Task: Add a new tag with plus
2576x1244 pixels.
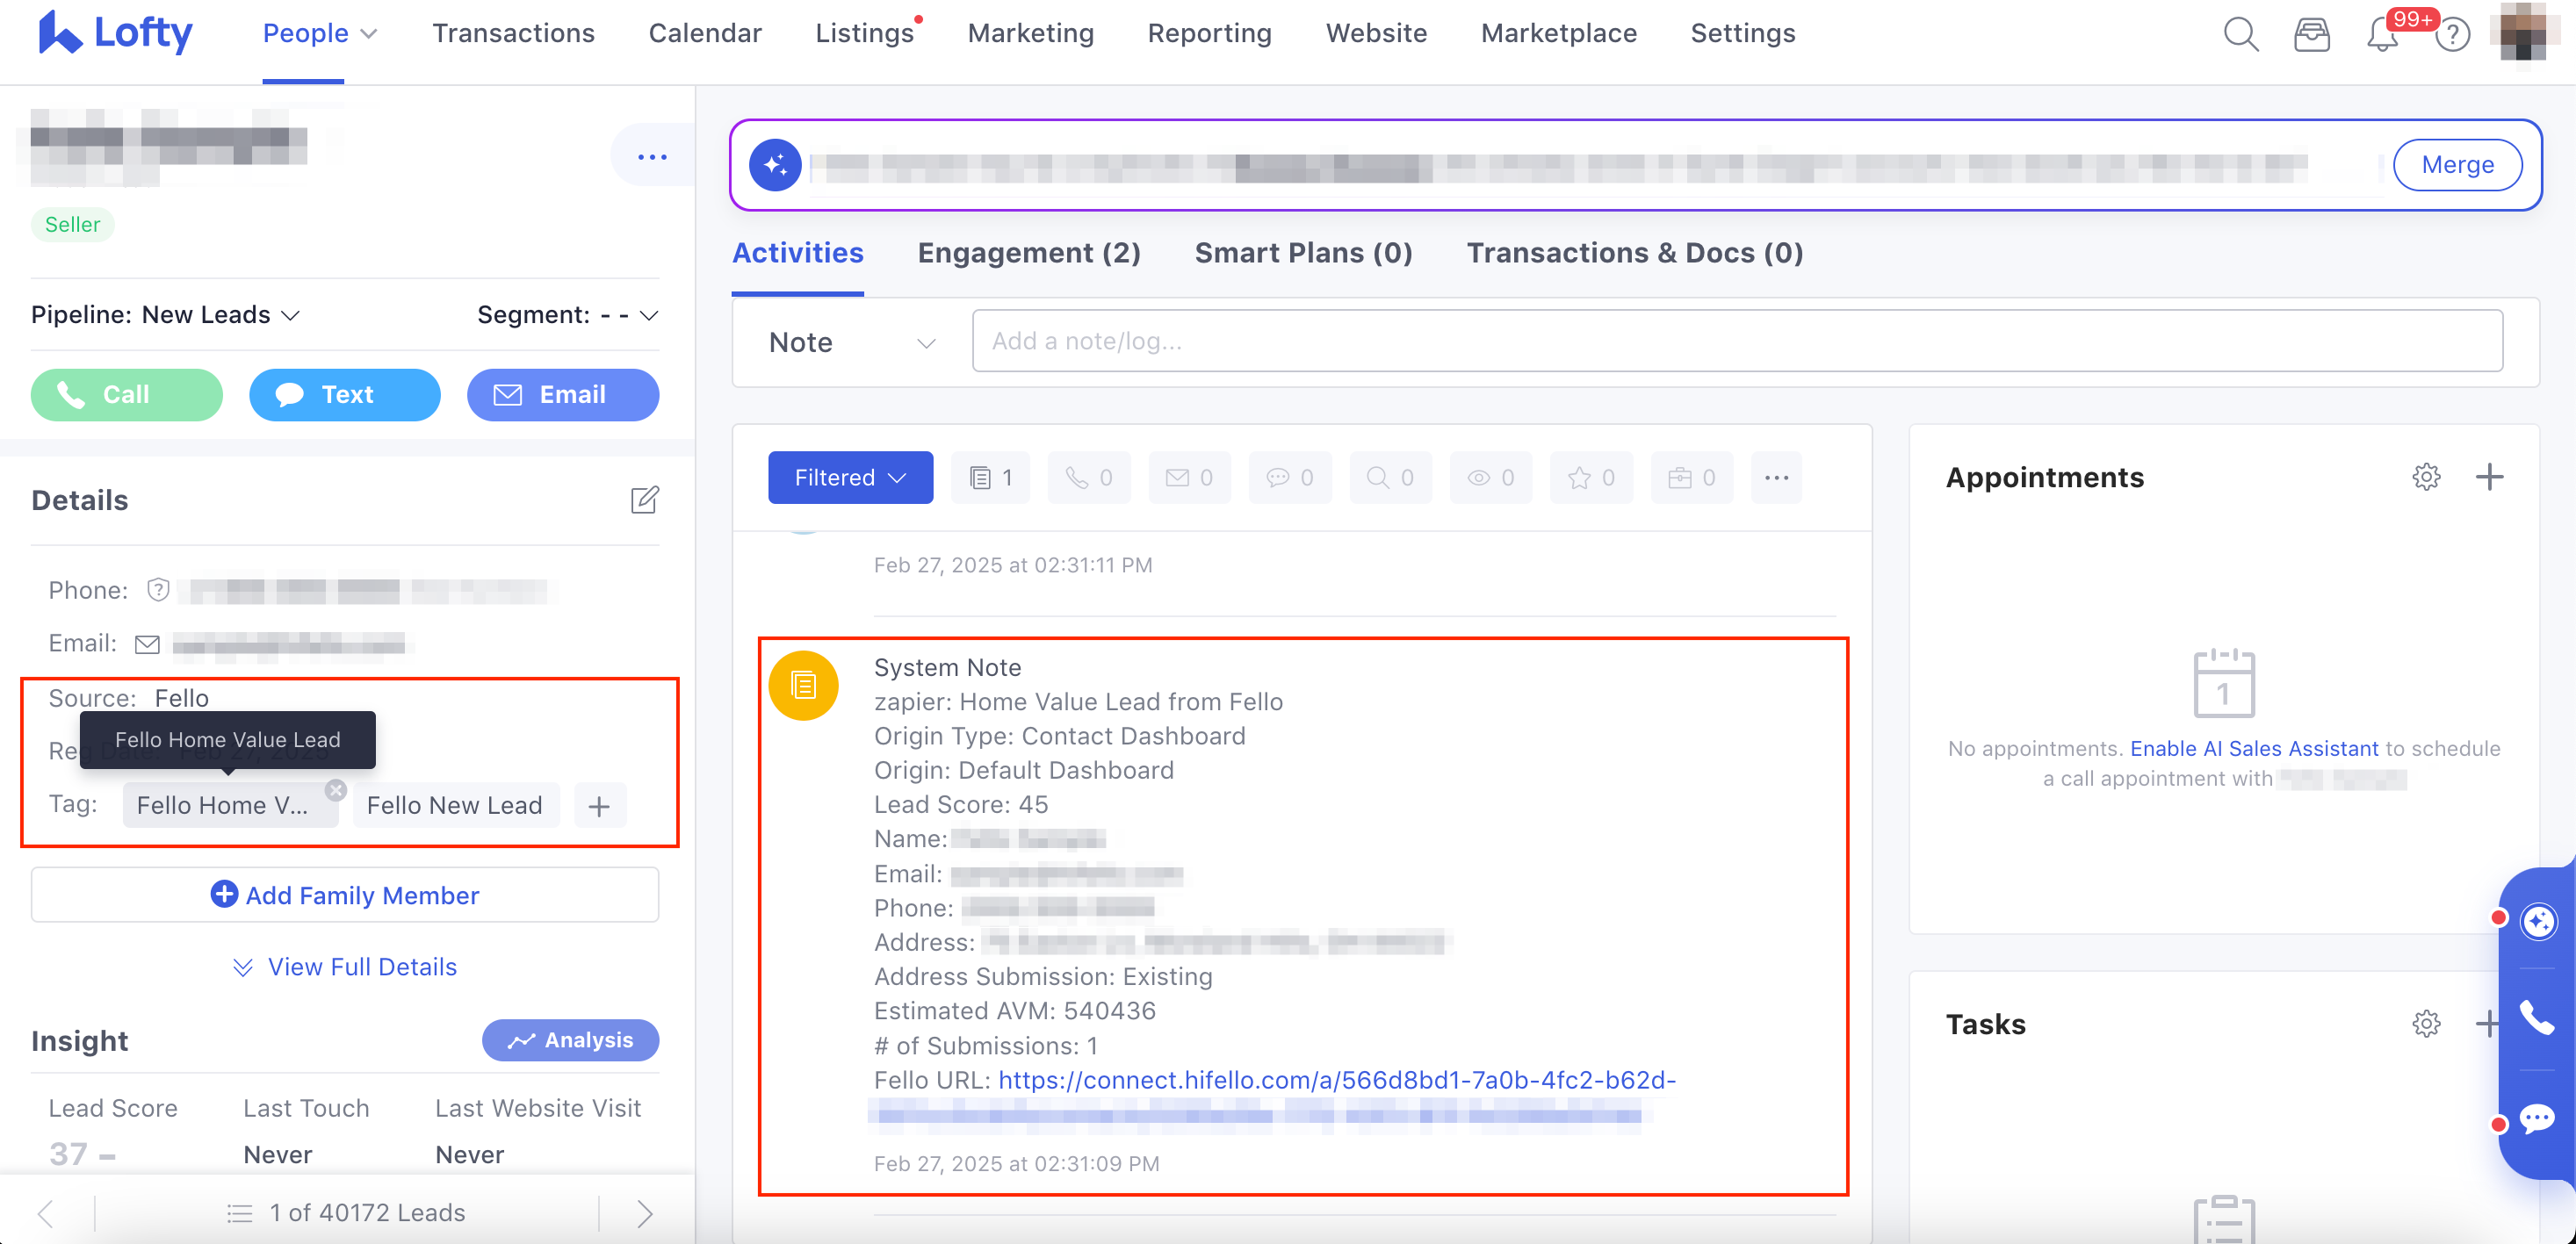Action: click(599, 806)
